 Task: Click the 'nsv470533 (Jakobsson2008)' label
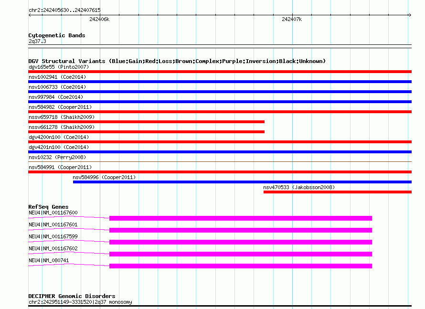(299, 187)
